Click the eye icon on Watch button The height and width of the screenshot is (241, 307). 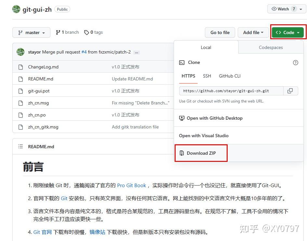click(275, 9)
